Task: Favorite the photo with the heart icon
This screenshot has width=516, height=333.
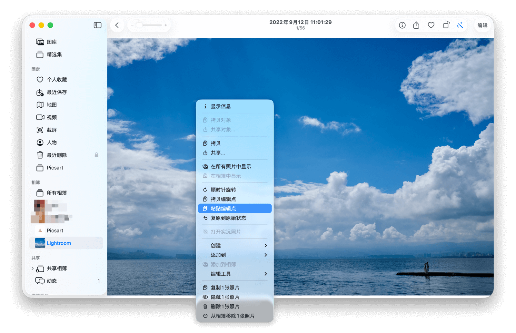Action: point(431,25)
